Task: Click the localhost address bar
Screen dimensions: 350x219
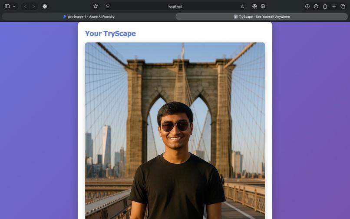Action: pos(175,7)
